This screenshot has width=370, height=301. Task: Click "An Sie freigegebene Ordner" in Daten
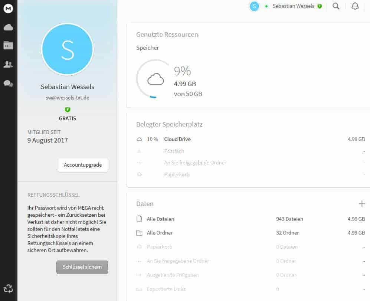[178, 261]
